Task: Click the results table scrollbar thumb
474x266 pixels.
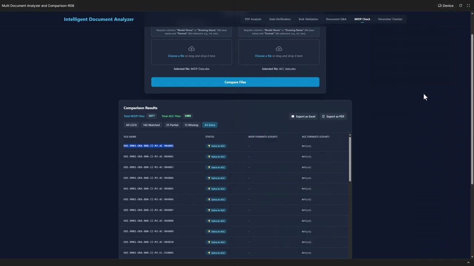Action: click(350, 159)
